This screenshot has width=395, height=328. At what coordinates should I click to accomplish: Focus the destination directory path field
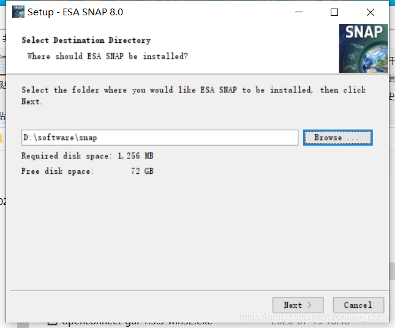tap(160, 138)
